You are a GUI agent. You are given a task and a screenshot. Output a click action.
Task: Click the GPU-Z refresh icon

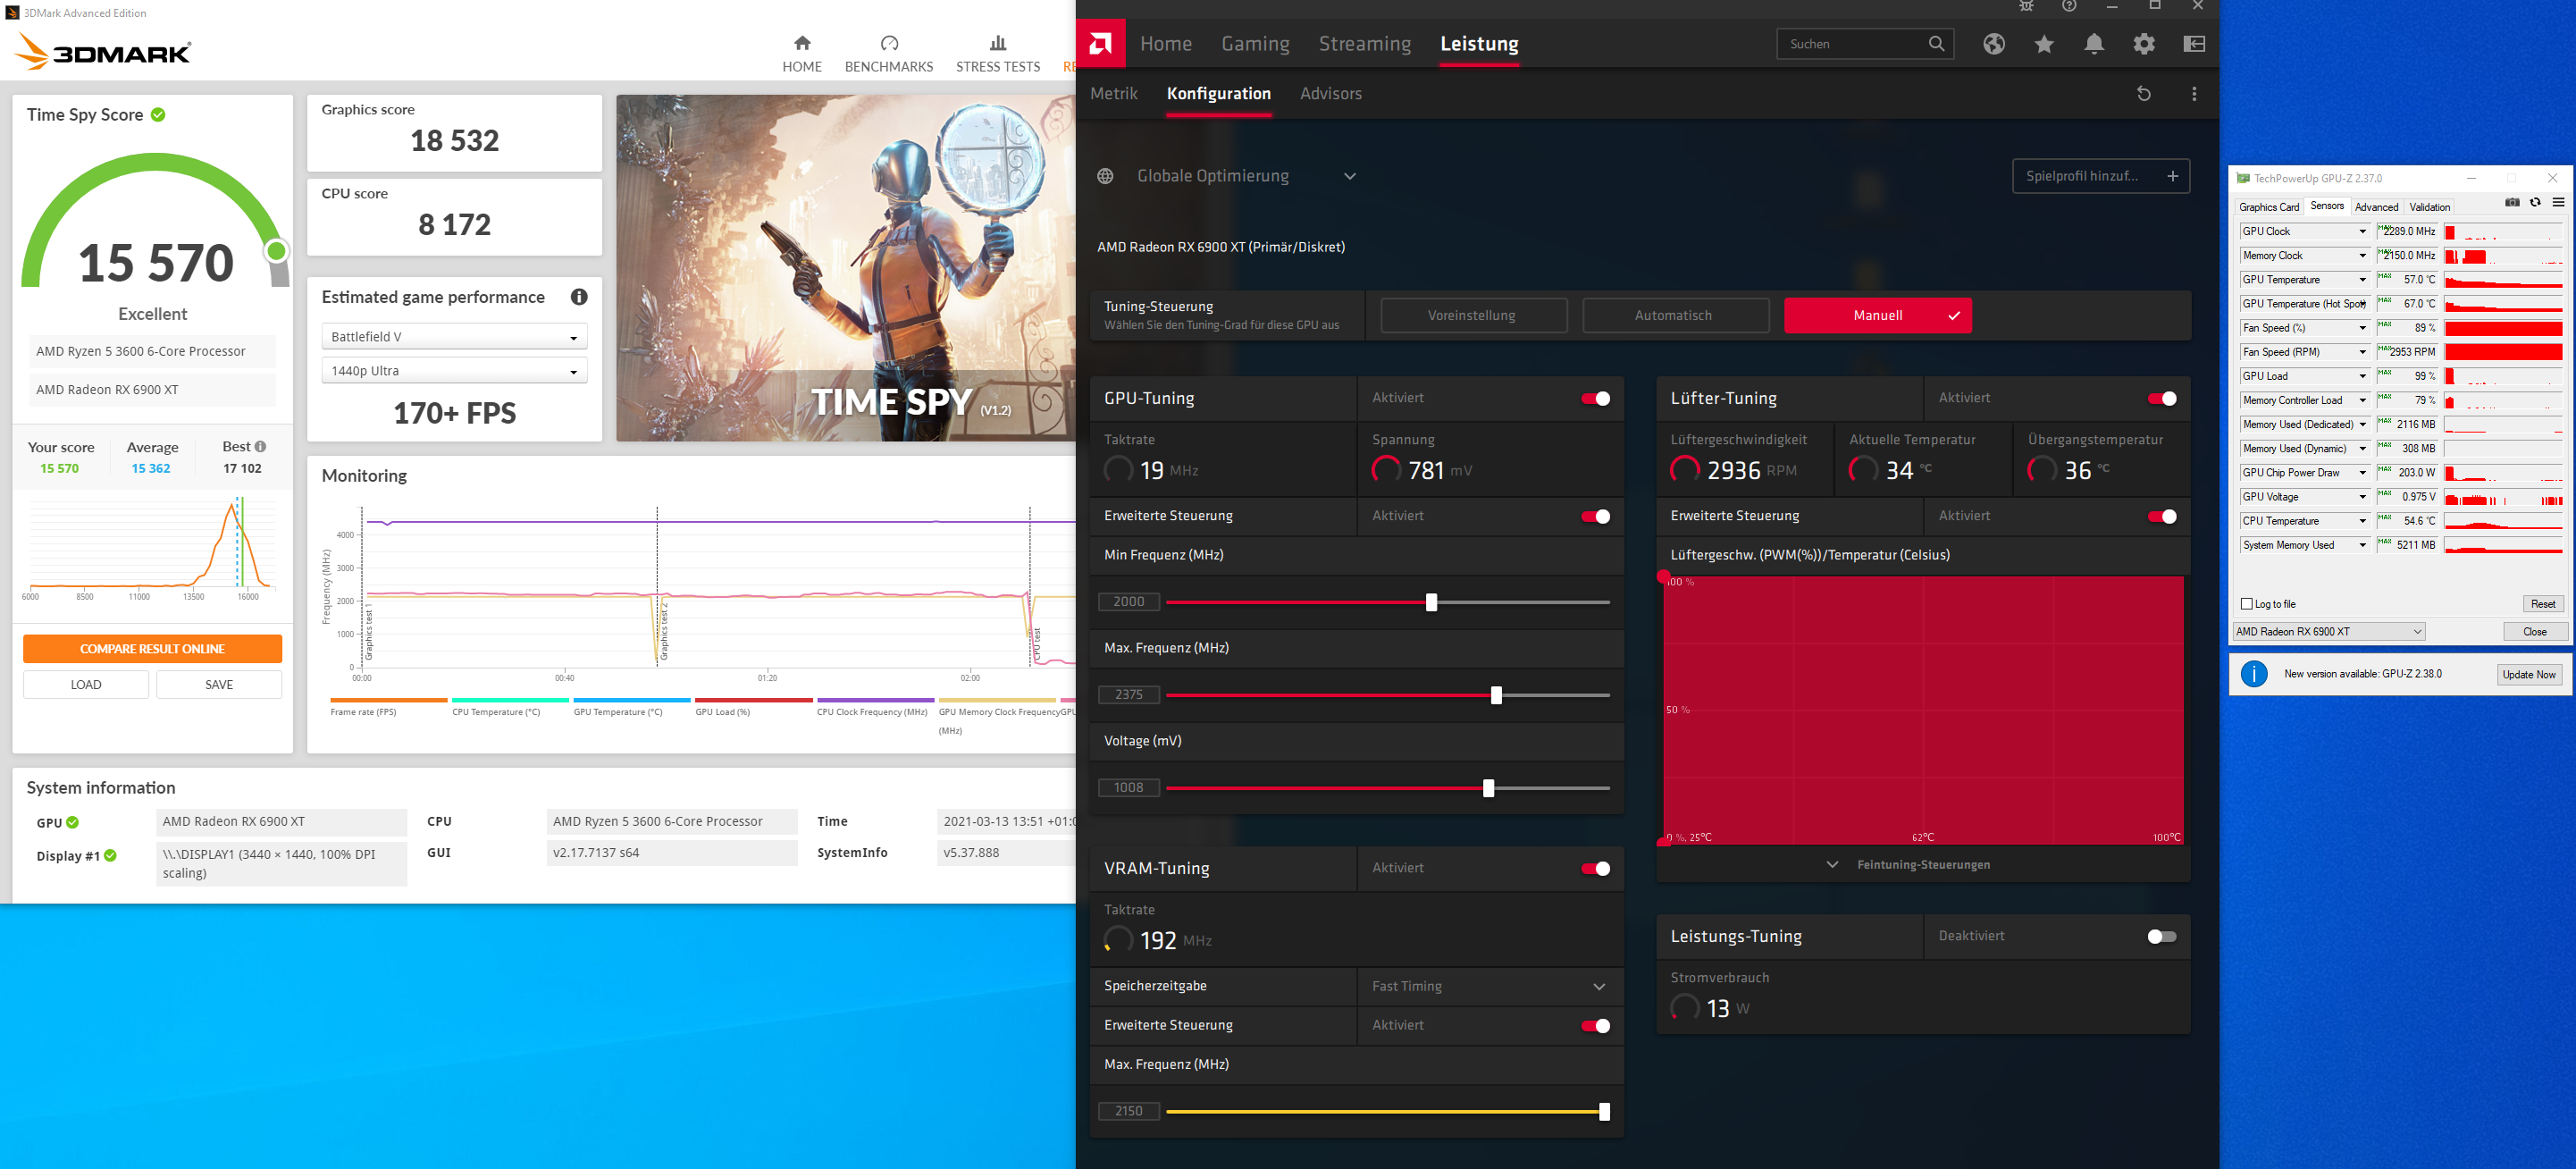[2534, 203]
